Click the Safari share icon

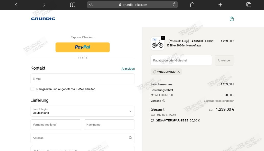(x=192, y=5)
